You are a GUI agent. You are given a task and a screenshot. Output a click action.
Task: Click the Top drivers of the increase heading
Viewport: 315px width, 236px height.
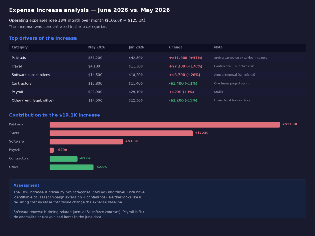[x=43, y=38]
